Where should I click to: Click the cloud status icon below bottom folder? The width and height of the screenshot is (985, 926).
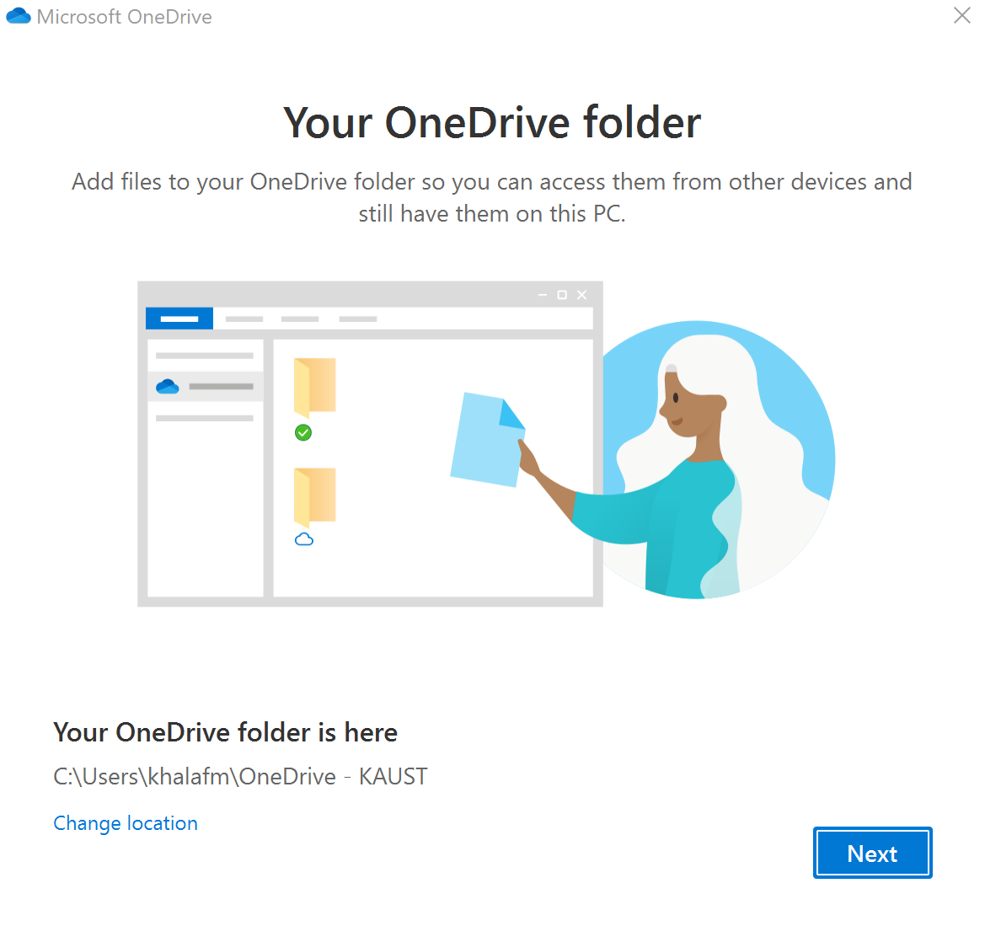pyautogui.click(x=305, y=539)
